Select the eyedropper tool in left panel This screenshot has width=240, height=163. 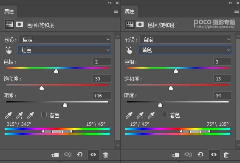(x=8, y=116)
